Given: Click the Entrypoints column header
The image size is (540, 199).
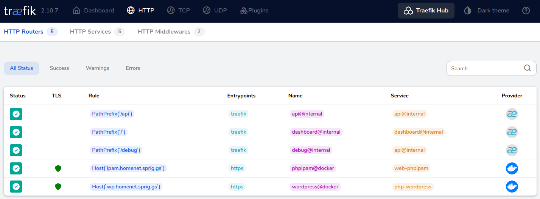Looking at the screenshot, I should point(241,96).
